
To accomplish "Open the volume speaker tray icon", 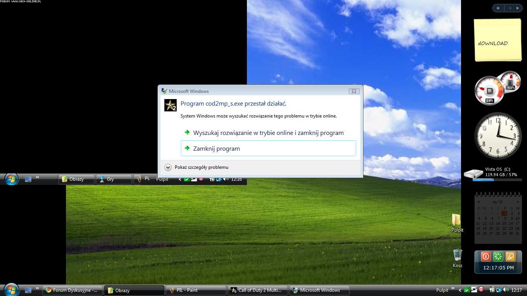I will point(506,290).
